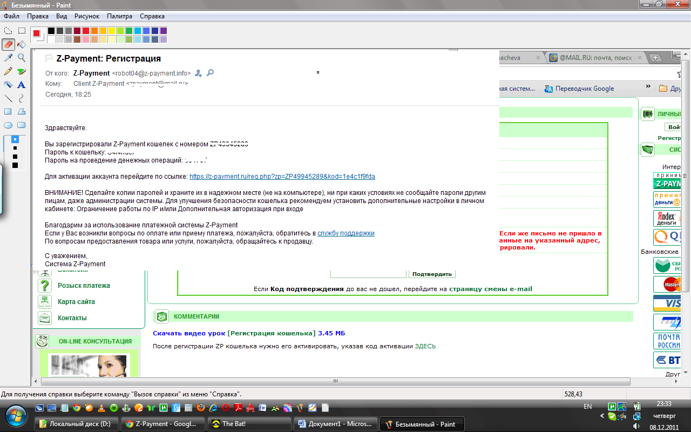Pick the lavender color swatch

(164, 39)
